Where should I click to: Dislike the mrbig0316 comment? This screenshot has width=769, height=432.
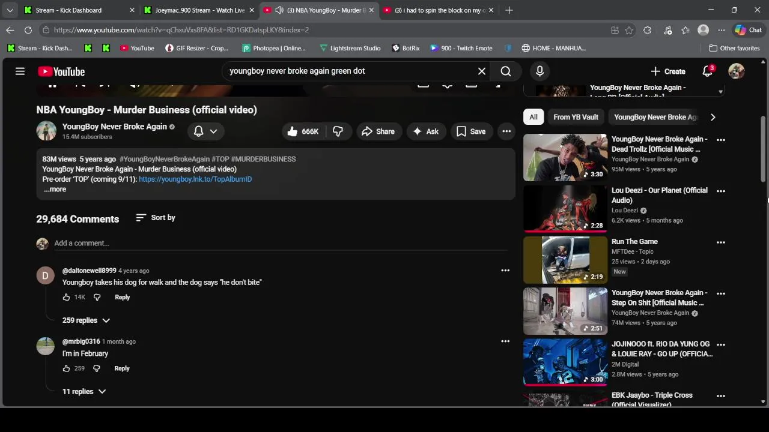96,368
